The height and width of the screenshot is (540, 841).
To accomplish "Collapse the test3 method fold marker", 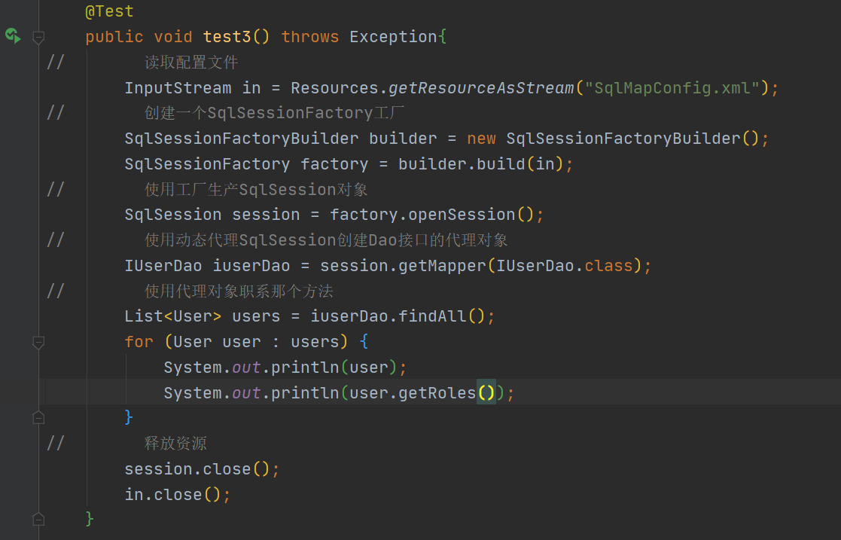I will click(38, 37).
